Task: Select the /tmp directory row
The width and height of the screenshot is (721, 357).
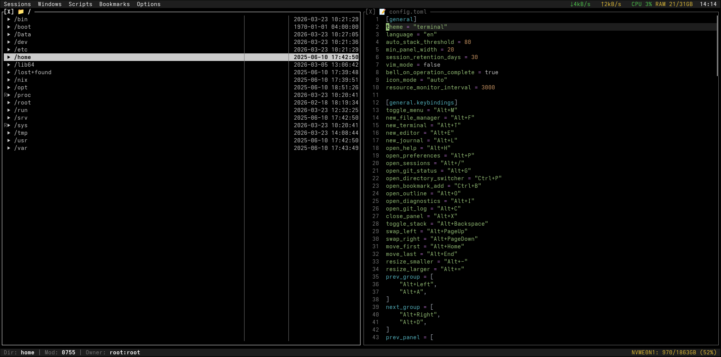Action: pyautogui.click(x=21, y=133)
